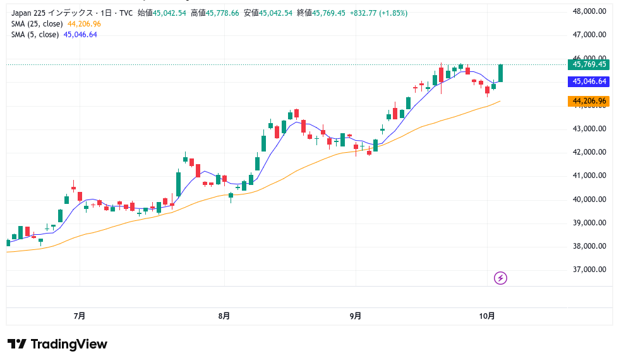Viewport: 619px width, 363px height.
Task: Click 8月 on the time axis
Action: pyautogui.click(x=224, y=316)
